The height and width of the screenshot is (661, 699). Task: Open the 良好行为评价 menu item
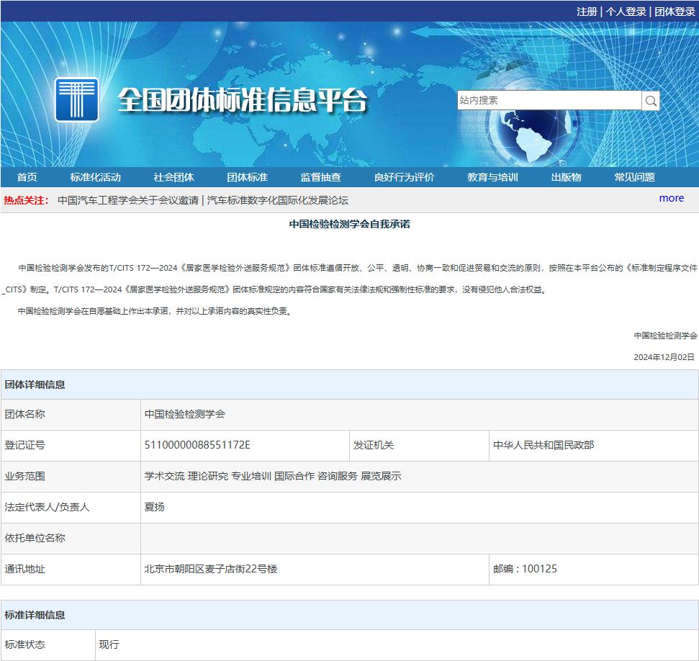coord(405,177)
